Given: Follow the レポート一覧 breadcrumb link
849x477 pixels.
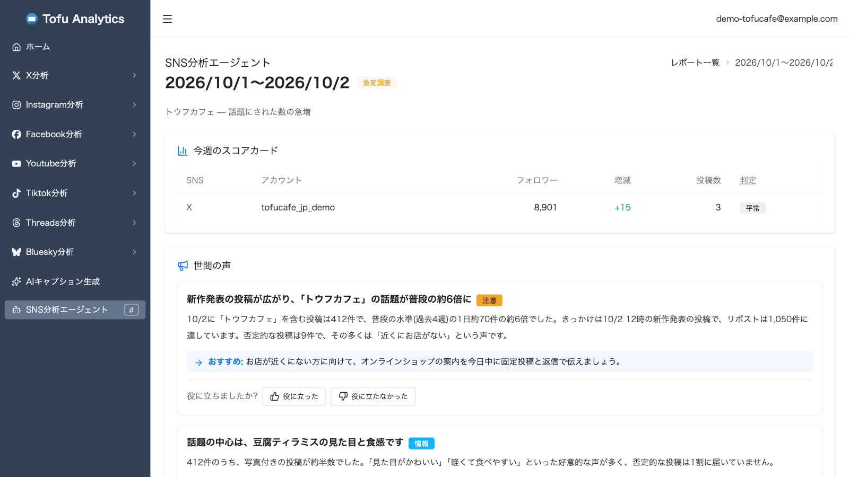Looking at the screenshot, I should click(695, 63).
